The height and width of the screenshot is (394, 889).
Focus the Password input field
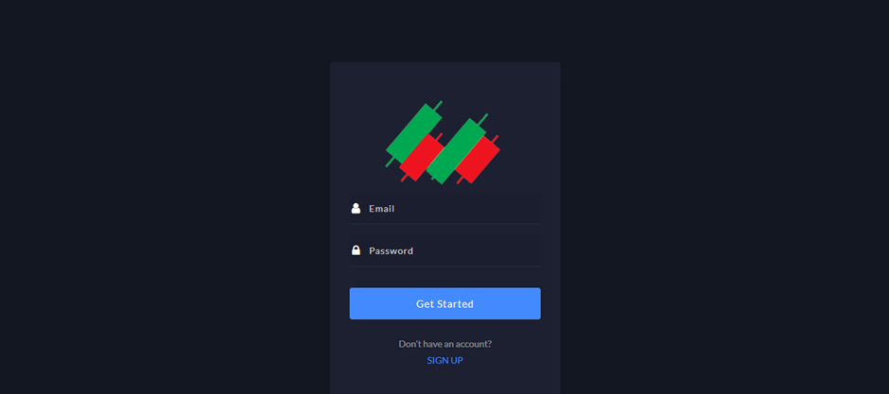tap(444, 250)
